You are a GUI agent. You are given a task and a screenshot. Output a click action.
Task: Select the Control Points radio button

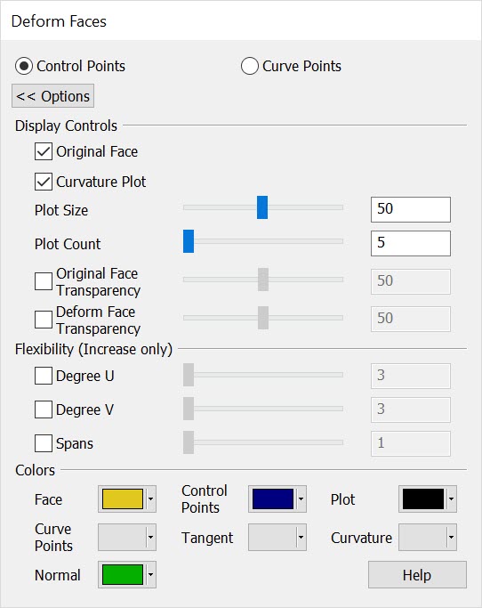click(24, 66)
